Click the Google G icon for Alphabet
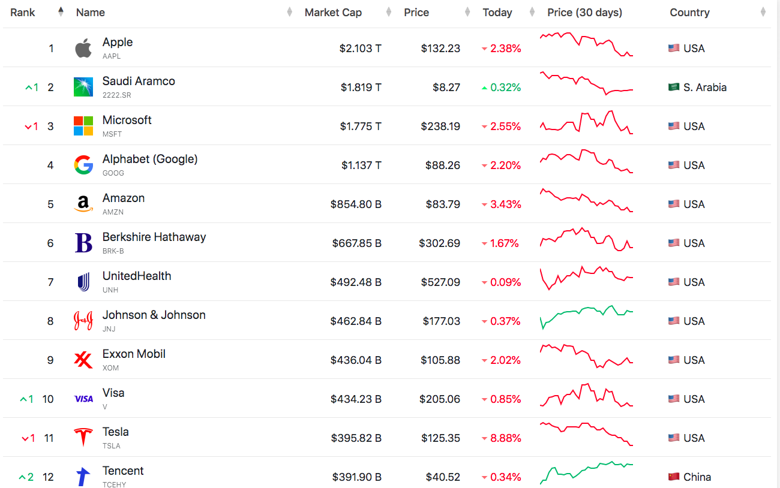The width and height of the screenshot is (780, 488). tap(83, 164)
